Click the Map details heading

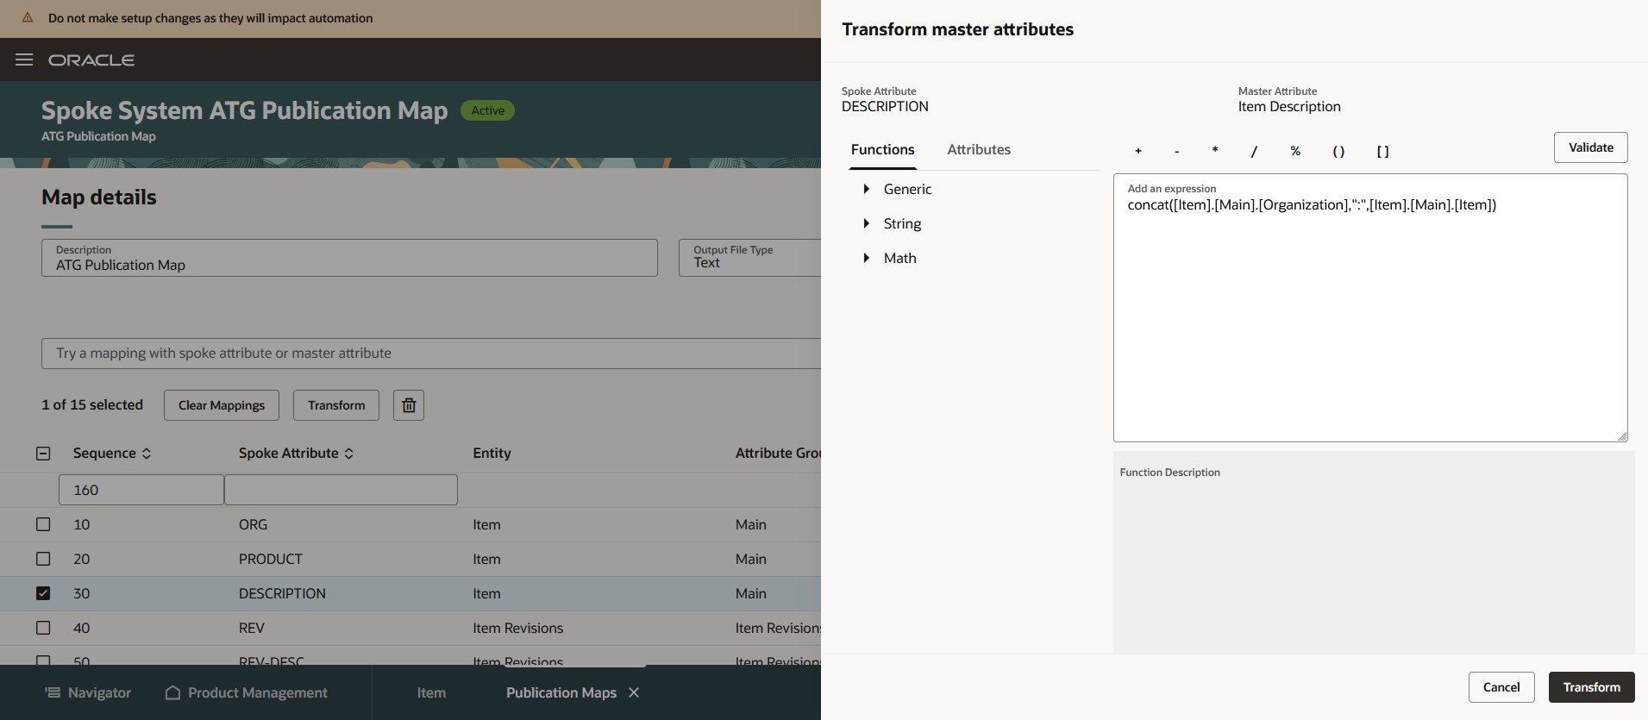tap(99, 197)
